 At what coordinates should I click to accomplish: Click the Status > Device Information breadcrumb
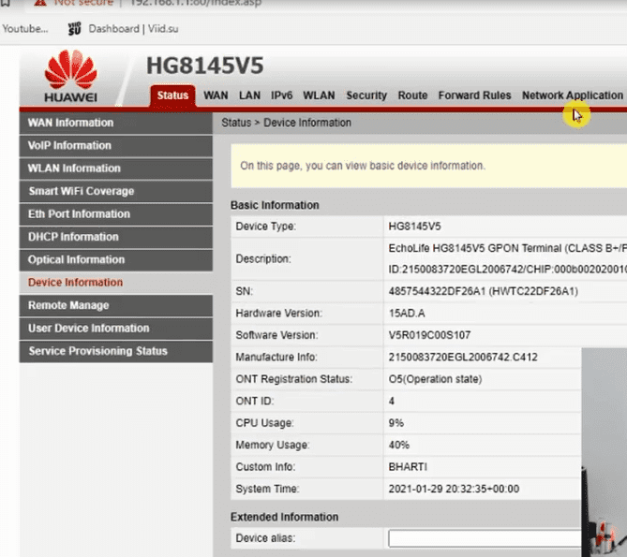click(286, 123)
